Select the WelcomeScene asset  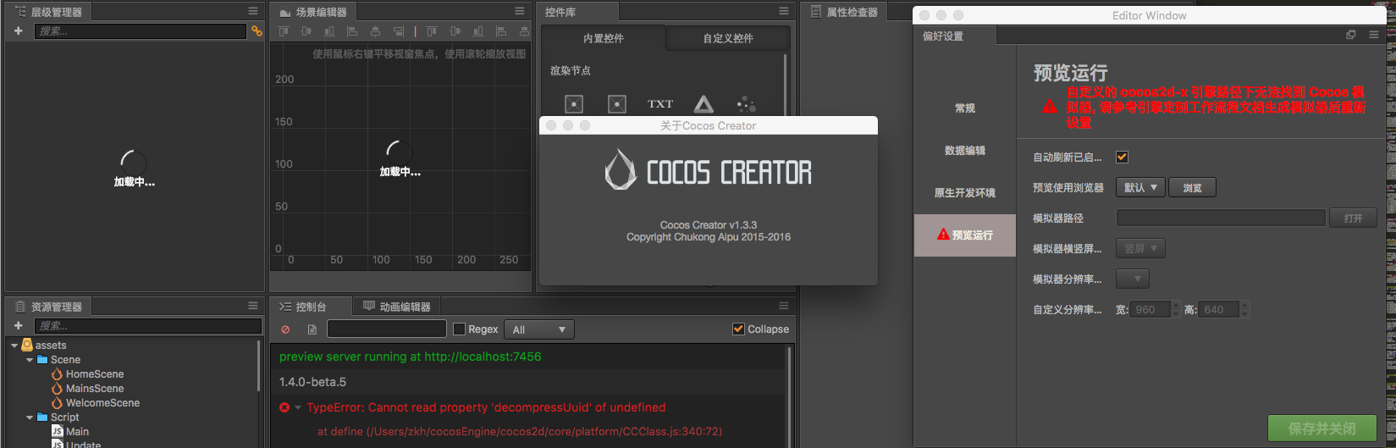click(x=102, y=403)
